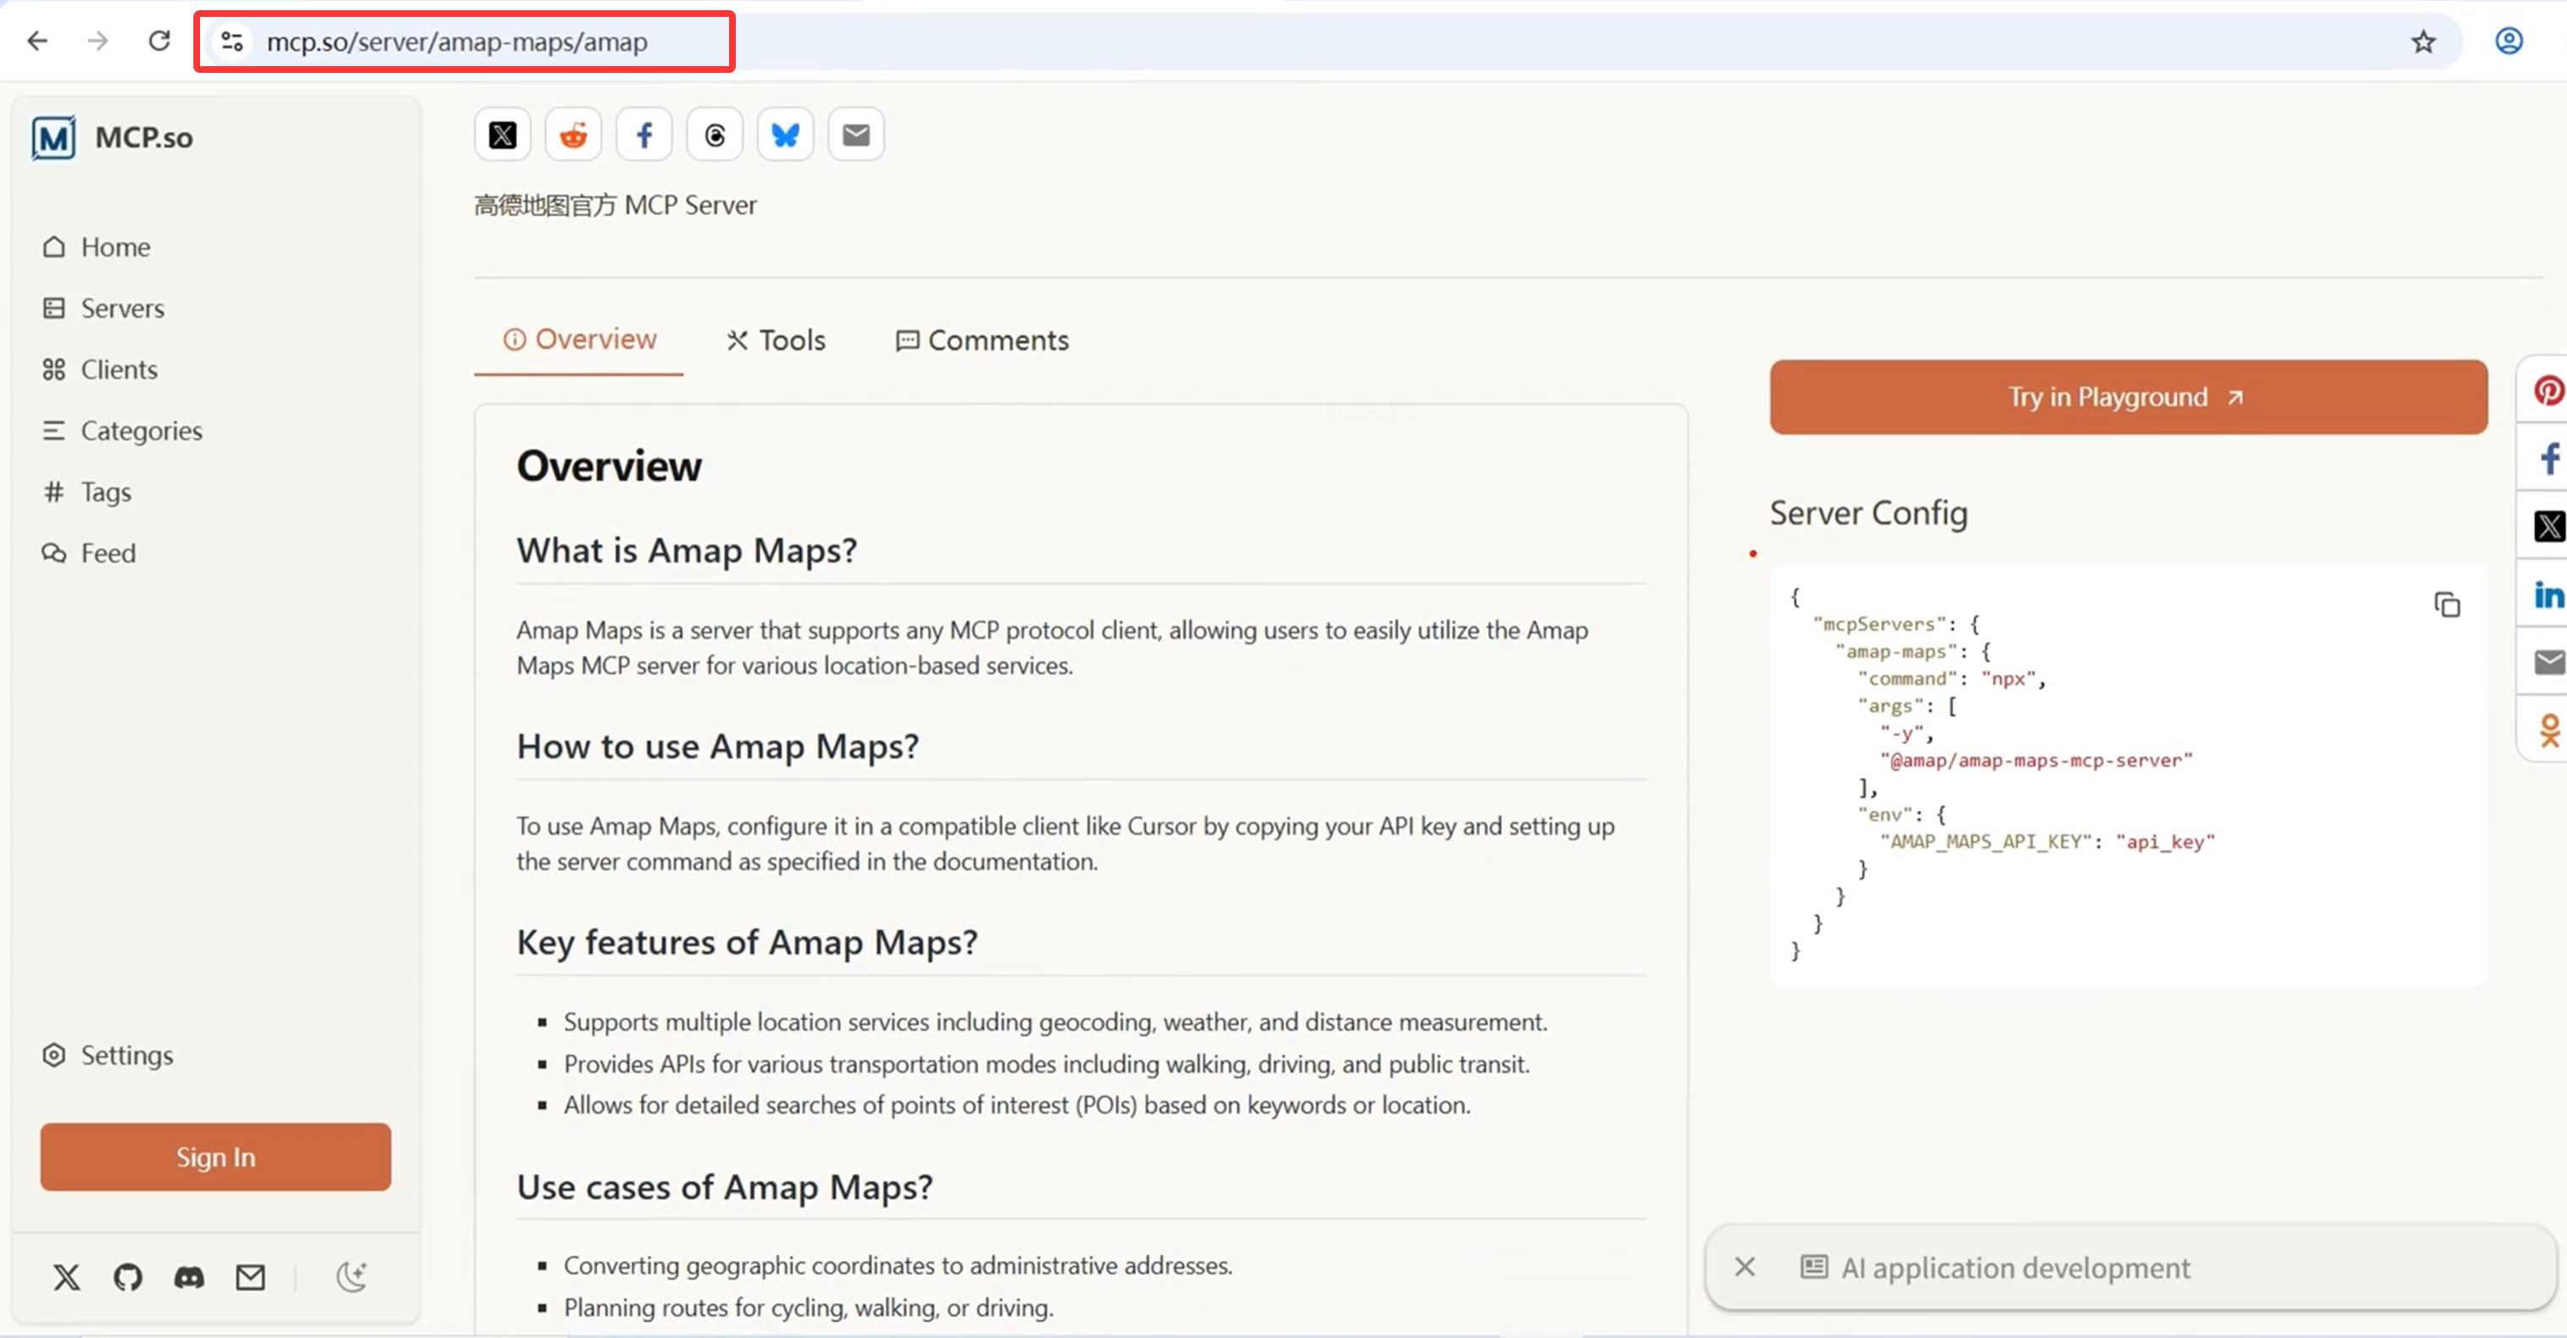Browse Categories in the sidebar

[121, 431]
